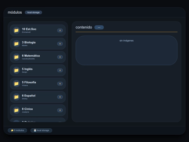This screenshot has width=189, height=142.
Task: Click the 'local storage' text in the footer chip
Action: click(x=43, y=130)
